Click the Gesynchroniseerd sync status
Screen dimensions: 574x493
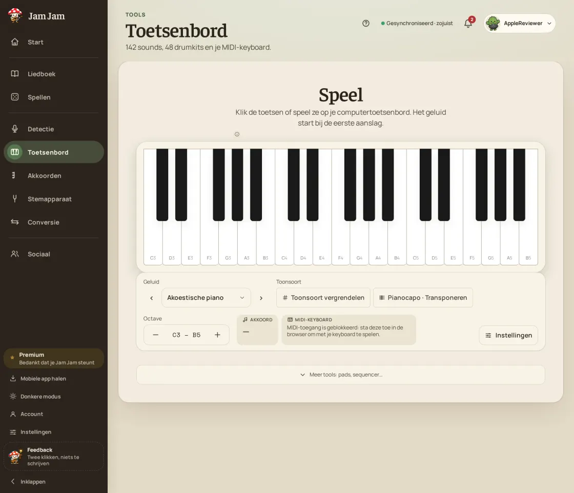(x=417, y=24)
